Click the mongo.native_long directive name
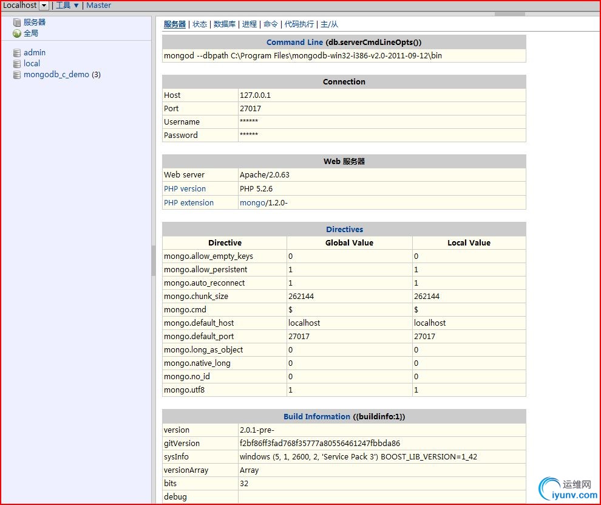Screen dimensions: 601x505 click(x=197, y=363)
